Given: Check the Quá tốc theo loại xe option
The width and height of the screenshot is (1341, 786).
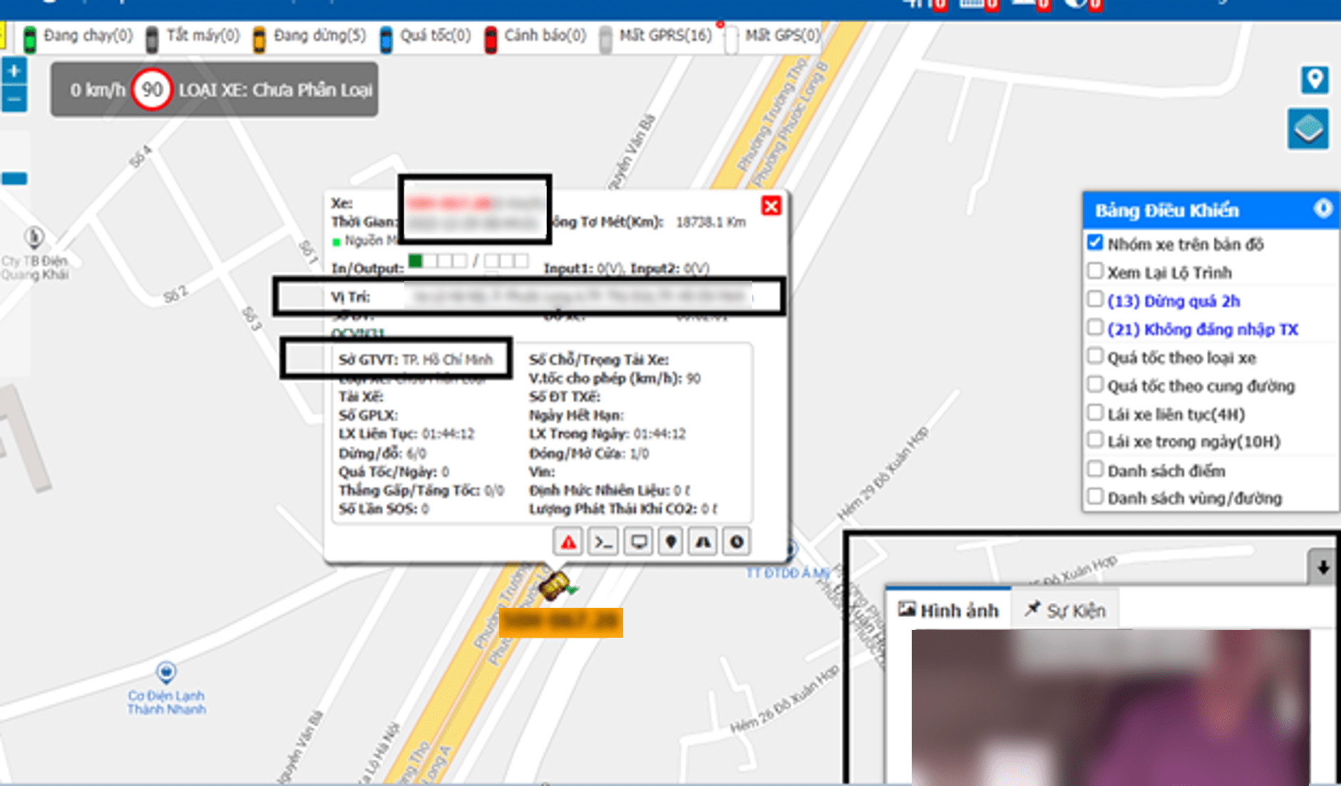Looking at the screenshot, I should [x=1095, y=356].
